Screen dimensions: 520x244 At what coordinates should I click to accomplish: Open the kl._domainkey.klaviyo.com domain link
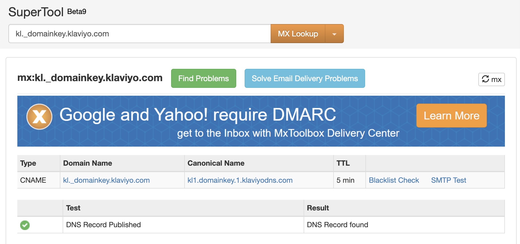(x=106, y=180)
